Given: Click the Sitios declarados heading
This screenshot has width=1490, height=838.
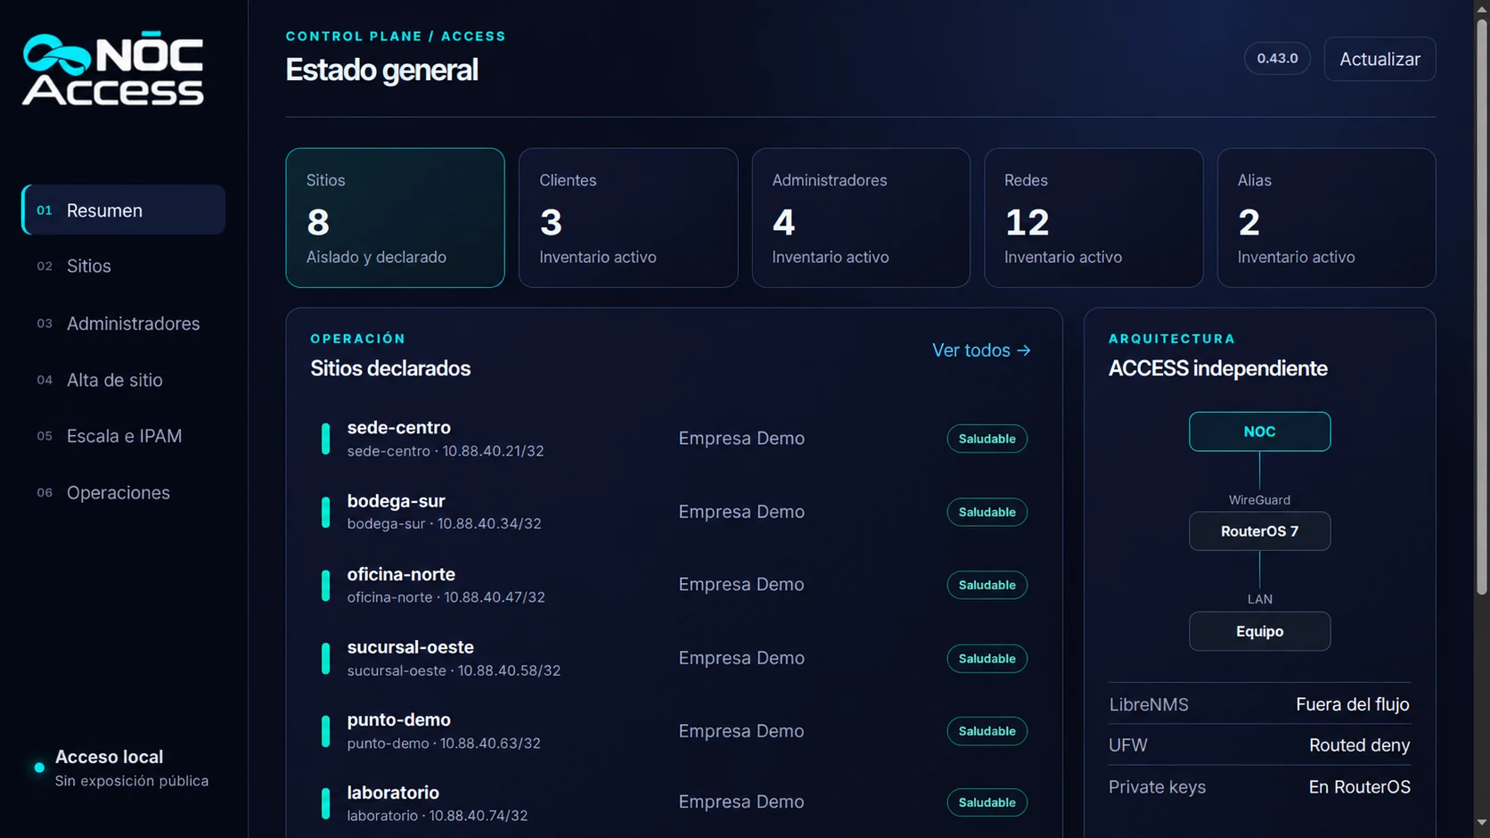Looking at the screenshot, I should [x=390, y=368].
